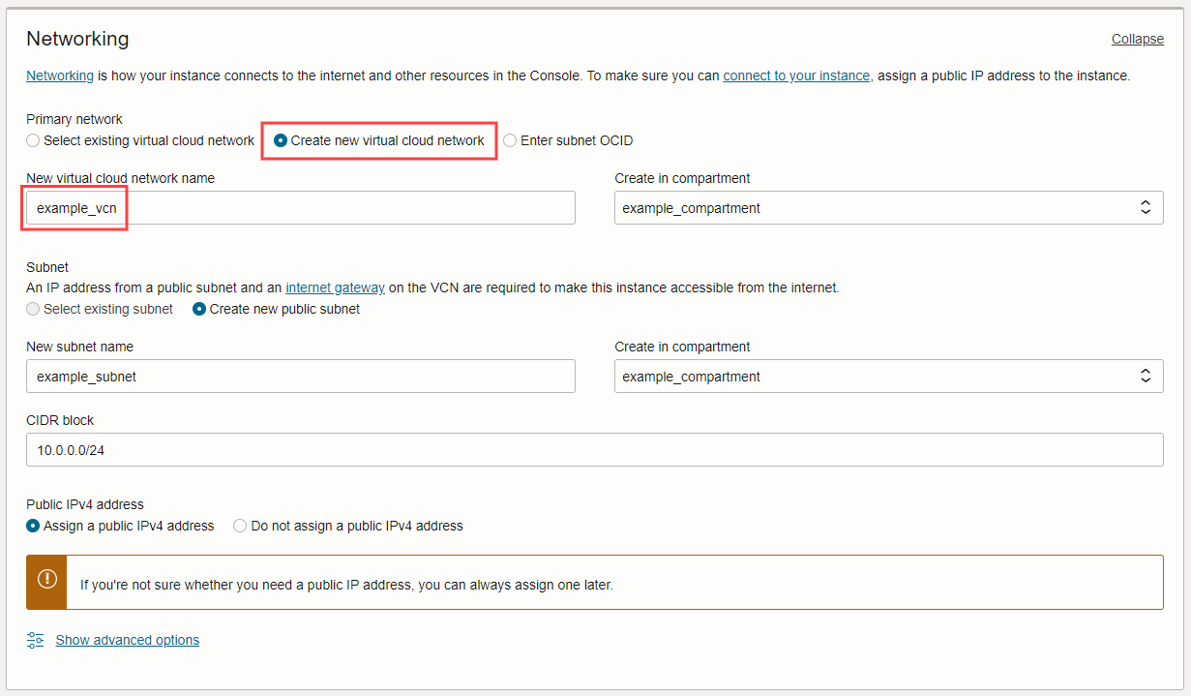Open VCN Create in compartment dropdown

click(x=888, y=208)
